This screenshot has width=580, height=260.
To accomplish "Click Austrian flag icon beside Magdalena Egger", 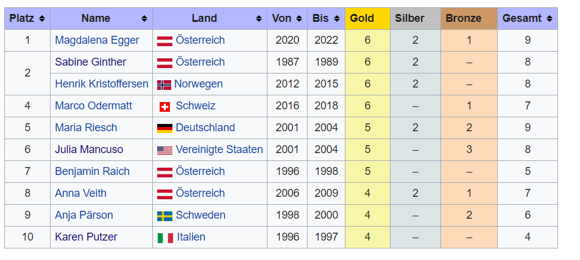I will click(164, 41).
